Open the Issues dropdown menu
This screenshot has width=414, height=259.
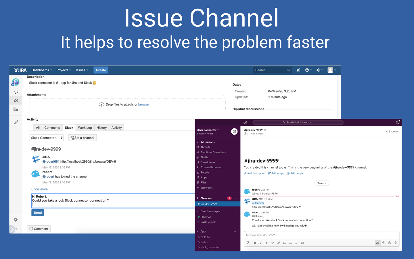pos(82,70)
